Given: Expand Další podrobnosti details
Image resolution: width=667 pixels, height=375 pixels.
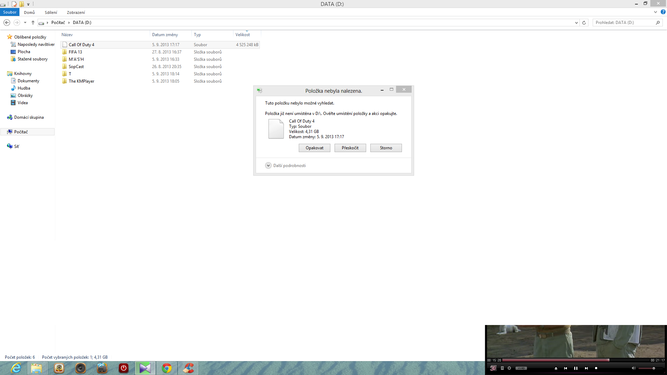Looking at the screenshot, I should point(268,166).
